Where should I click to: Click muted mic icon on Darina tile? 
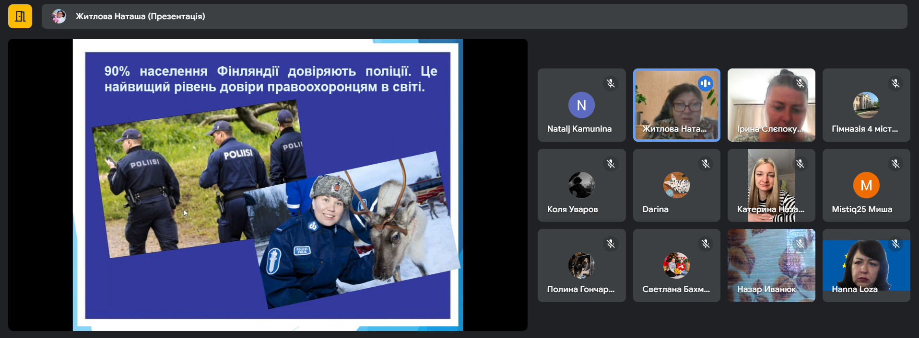(x=705, y=164)
